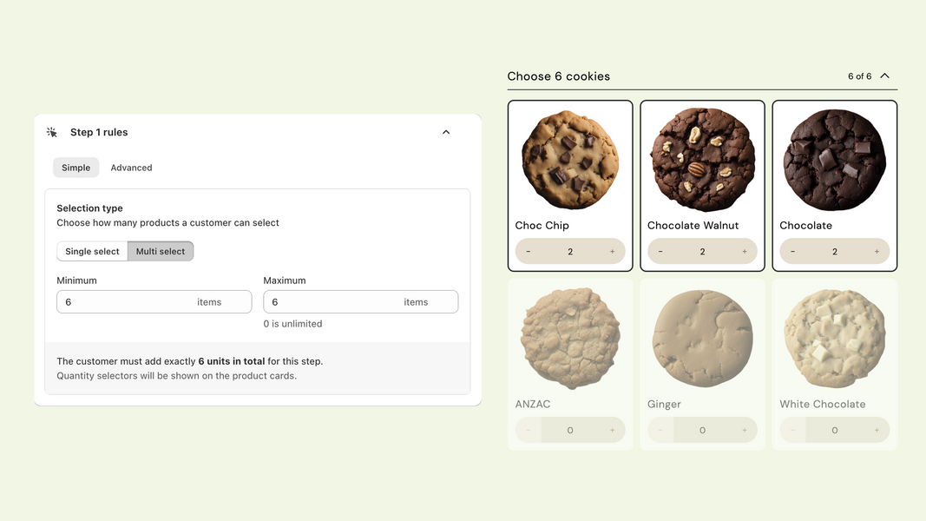Image resolution: width=926 pixels, height=521 pixels.
Task: Collapse the Choose 6 cookies section
Action: [x=884, y=76]
